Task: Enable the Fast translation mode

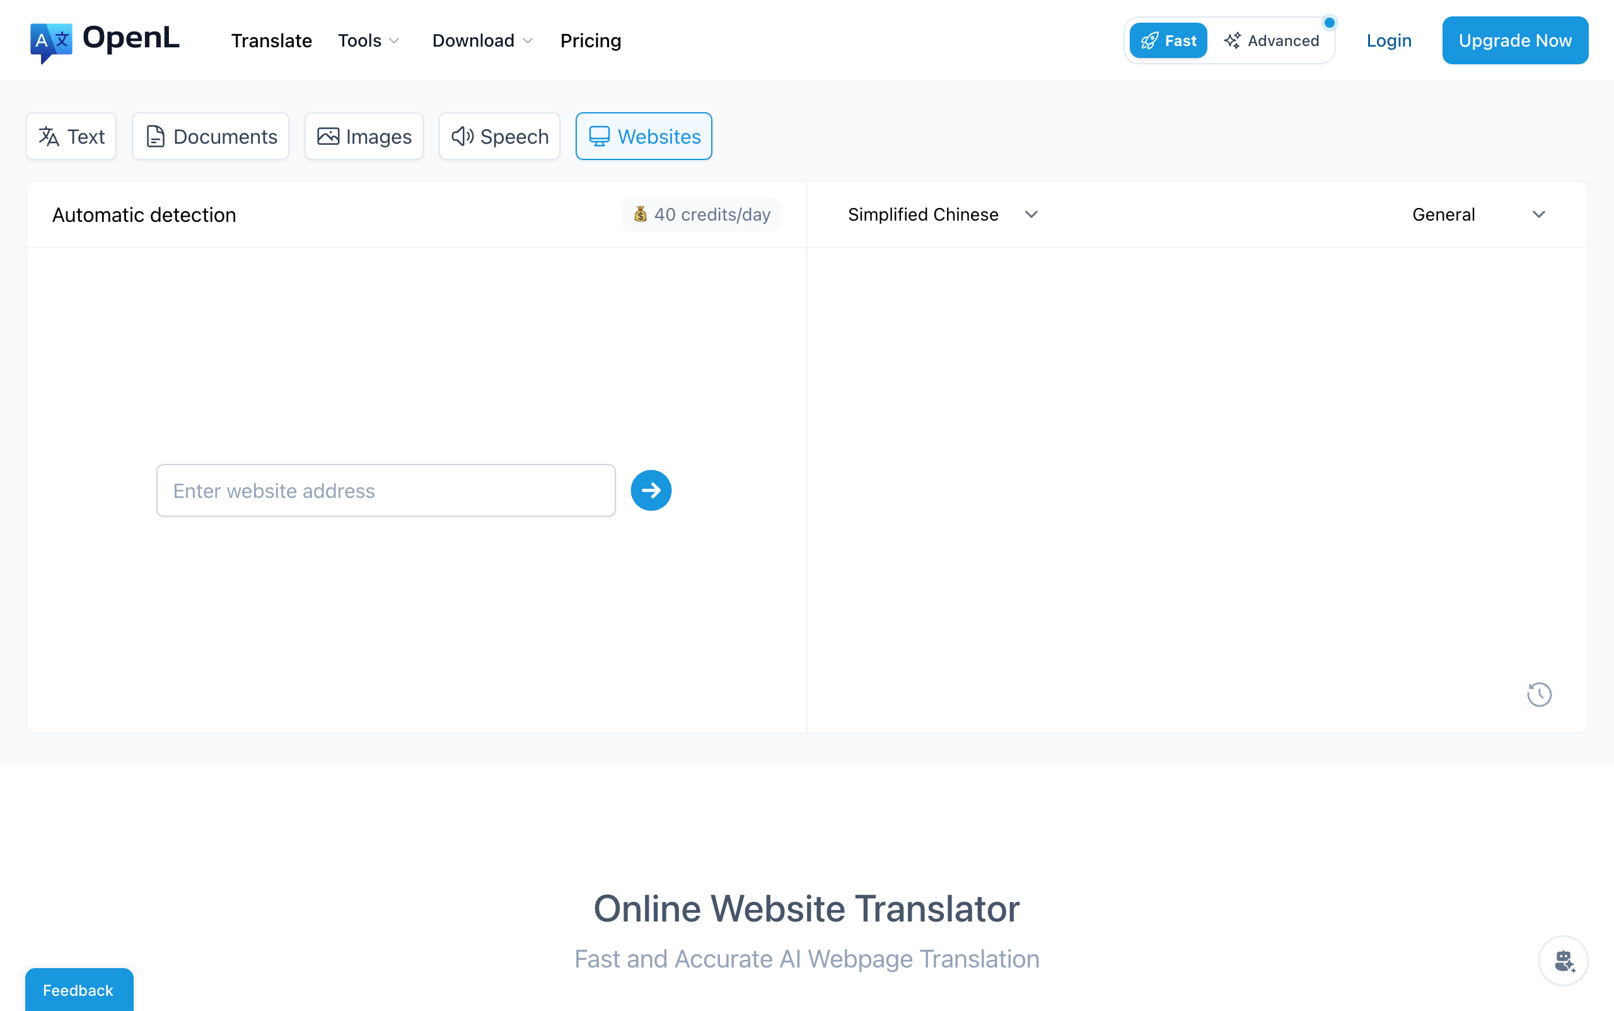Action: coord(1167,40)
